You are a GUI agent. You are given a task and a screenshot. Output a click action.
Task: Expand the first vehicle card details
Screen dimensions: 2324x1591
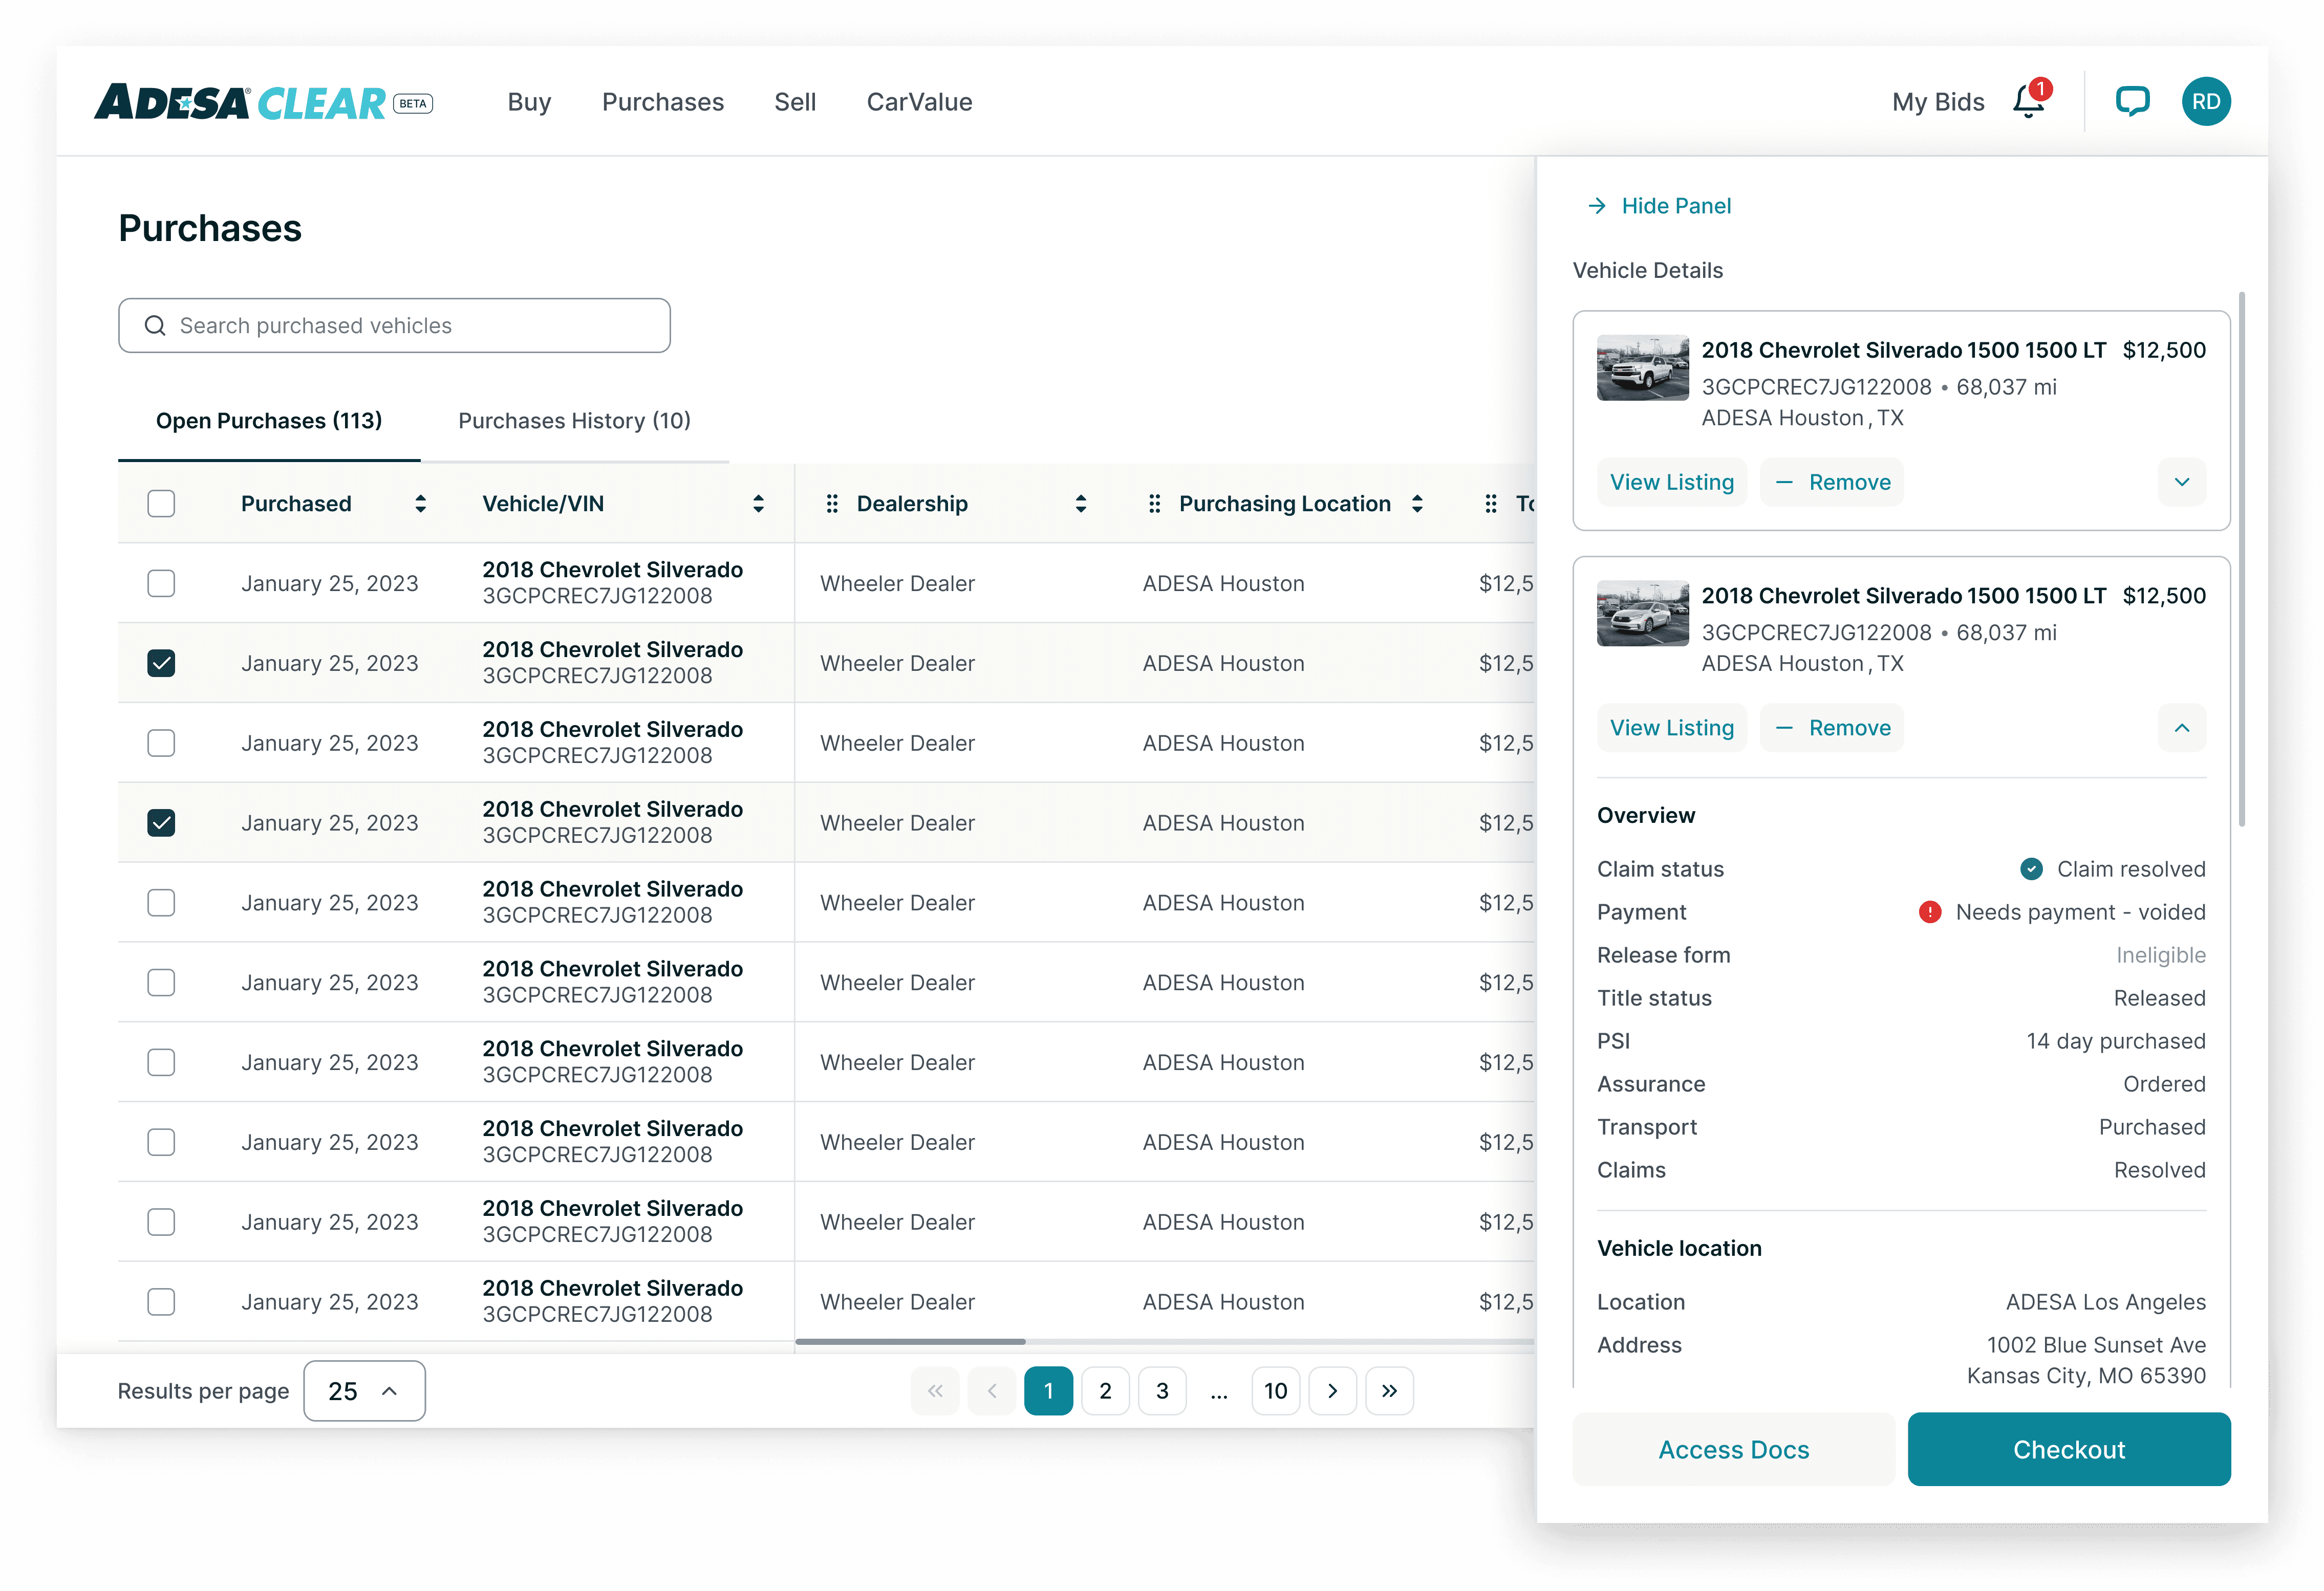pyautogui.click(x=2181, y=482)
